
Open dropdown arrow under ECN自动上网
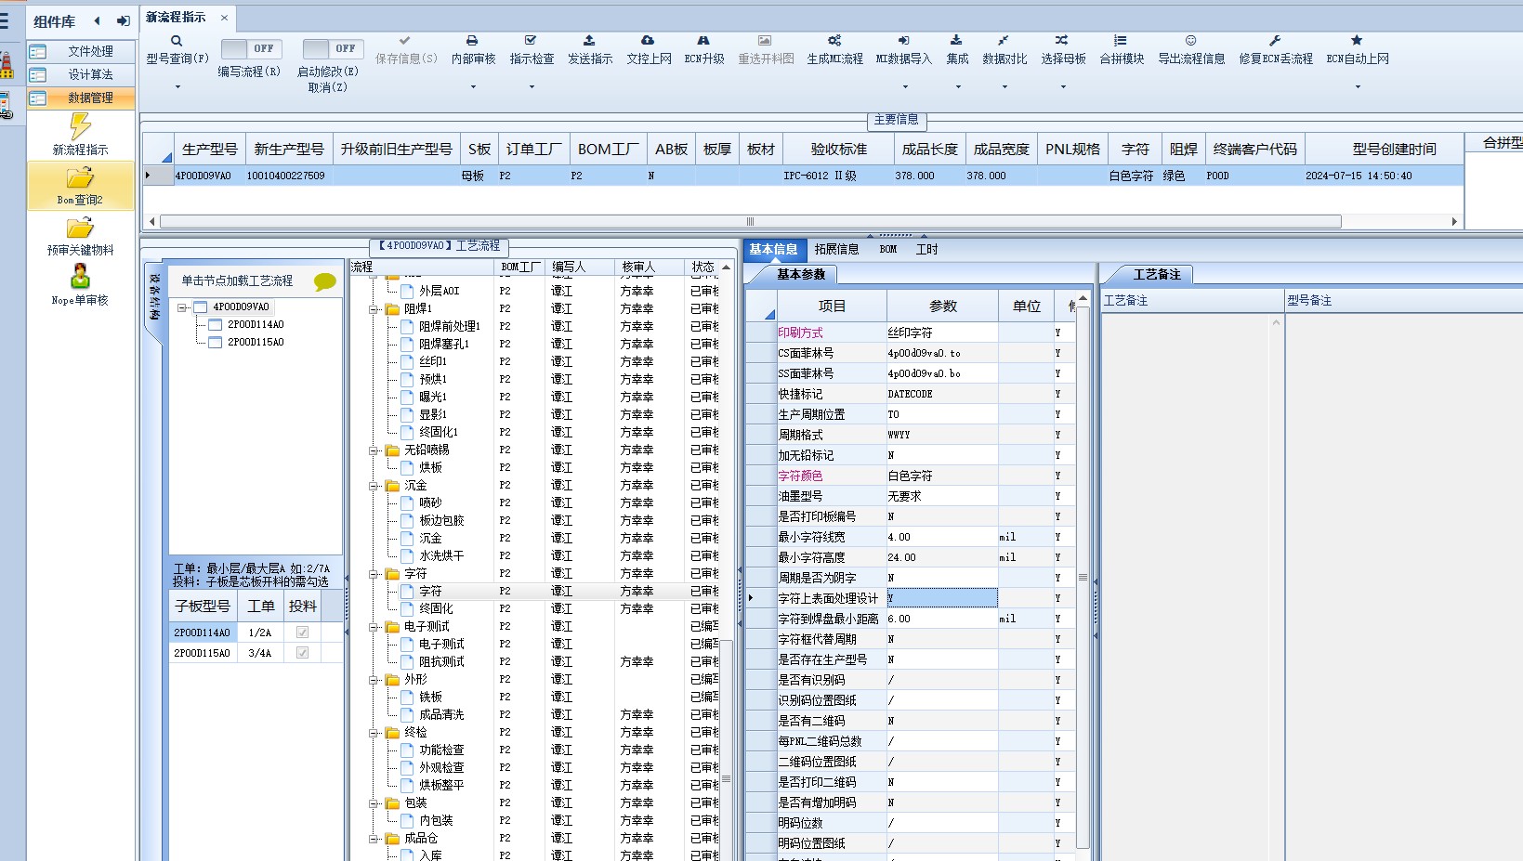[x=1357, y=87]
